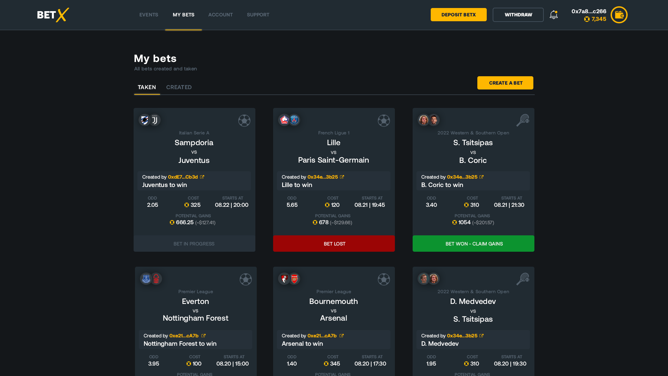Open creator address 0x34e...3b25 on Lille card
This screenshot has height=376, width=668.
tap(323, 177)
